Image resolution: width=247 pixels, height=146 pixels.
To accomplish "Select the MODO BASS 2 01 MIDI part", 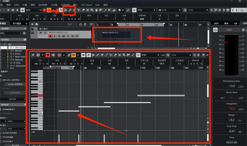I will [x=116, y=34].
